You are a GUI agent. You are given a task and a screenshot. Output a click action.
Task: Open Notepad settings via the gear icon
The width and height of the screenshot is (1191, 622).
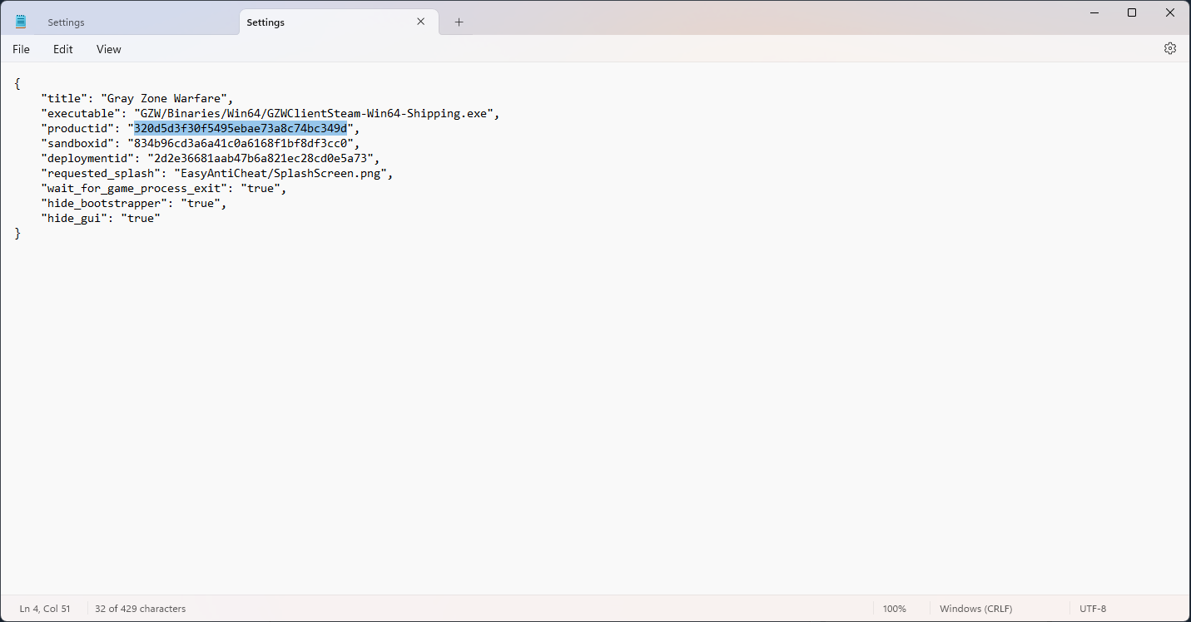tap(1169, 48)
